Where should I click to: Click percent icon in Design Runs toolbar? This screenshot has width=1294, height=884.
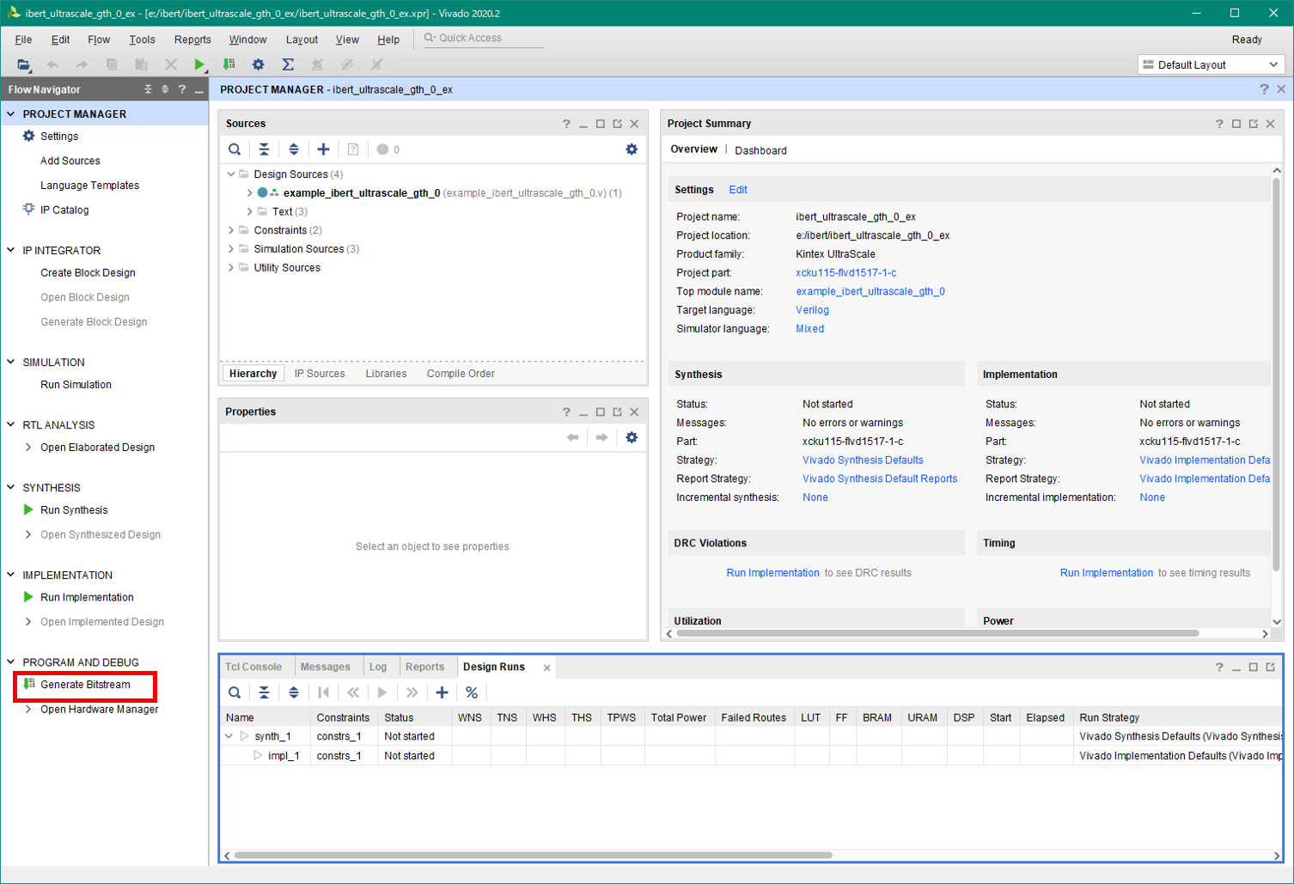pos(472,692)
